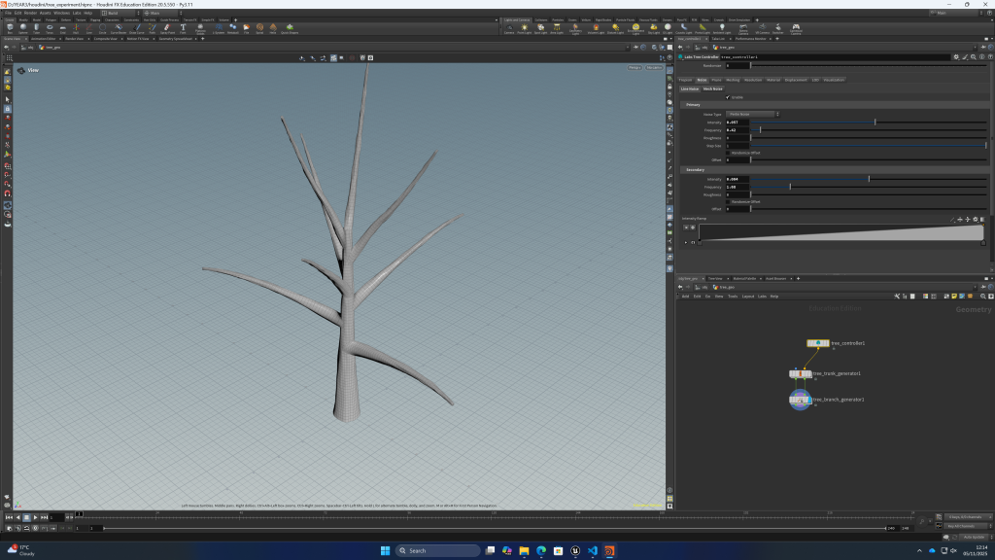Switch to the Displacement parameter tab
Image resolution: width=995 pixels, height=560 pixels.
(x=795, y=80)
